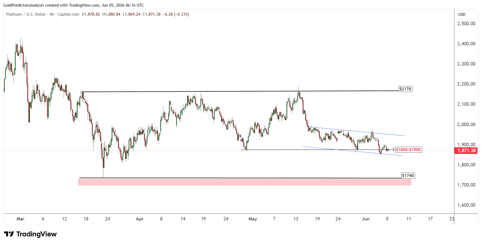Image resolution: width=482 pixels, height=244 pixels.
Task: Click the pink support zone rectangle
Action: pyautogui.click(x=245, y=182)
